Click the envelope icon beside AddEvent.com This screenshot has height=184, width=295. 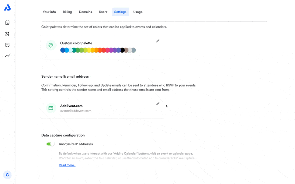tap(51, 108)
